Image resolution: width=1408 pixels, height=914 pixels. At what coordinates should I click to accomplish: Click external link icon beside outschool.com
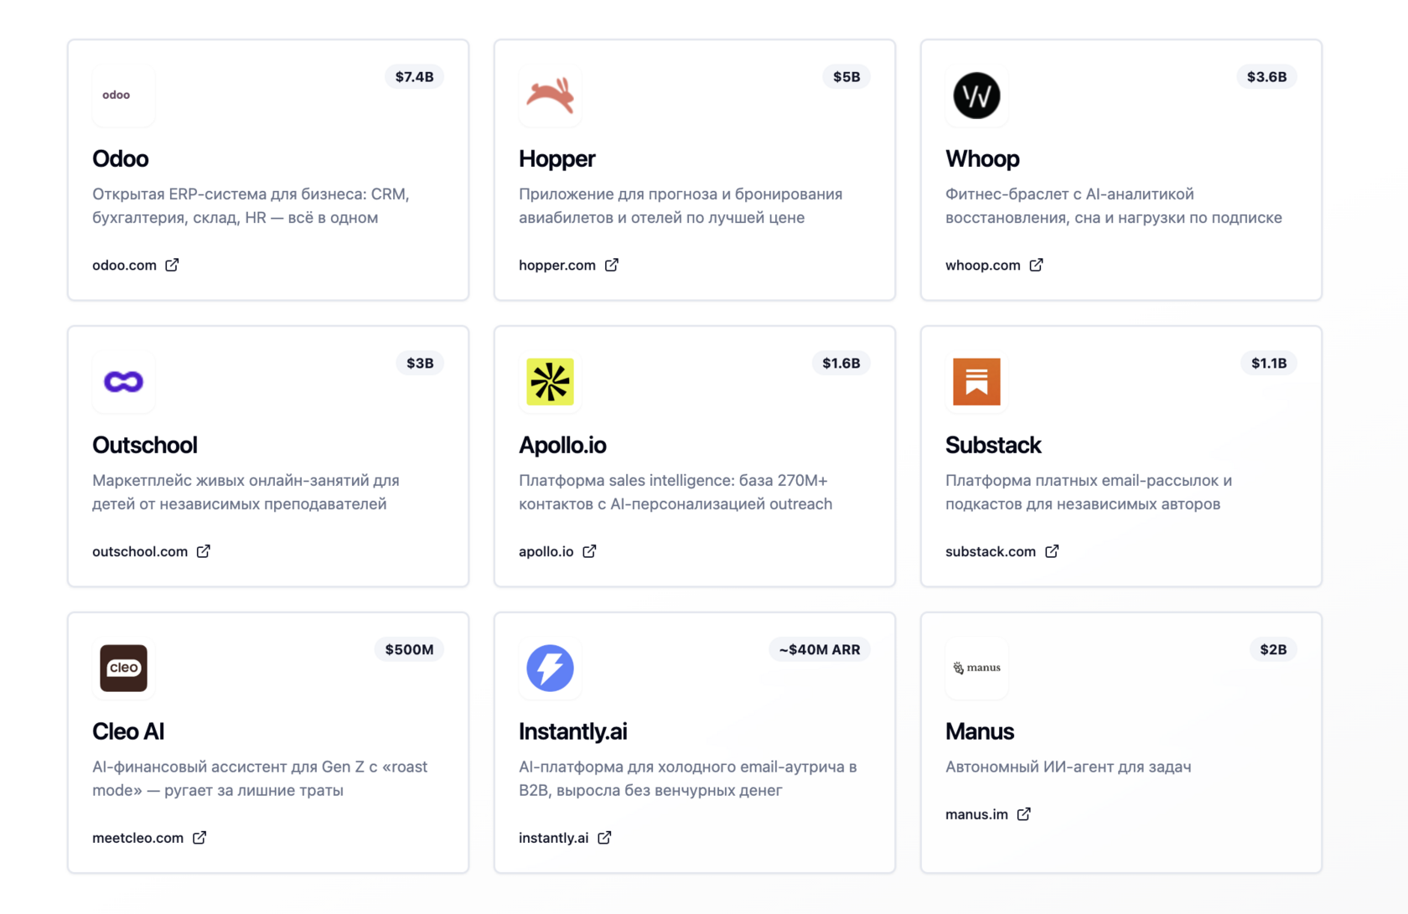(204, 551)
